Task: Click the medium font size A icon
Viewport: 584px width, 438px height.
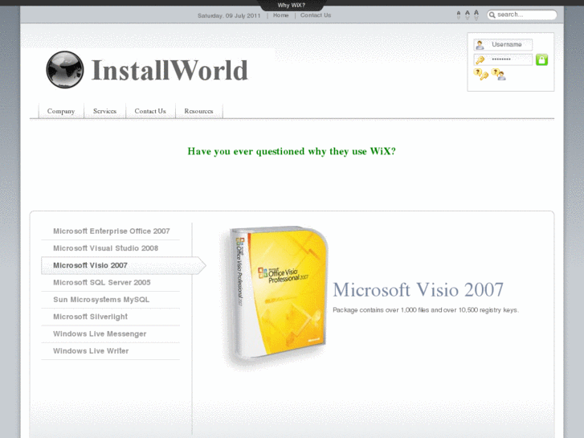Action: click(x=468, y=15)
